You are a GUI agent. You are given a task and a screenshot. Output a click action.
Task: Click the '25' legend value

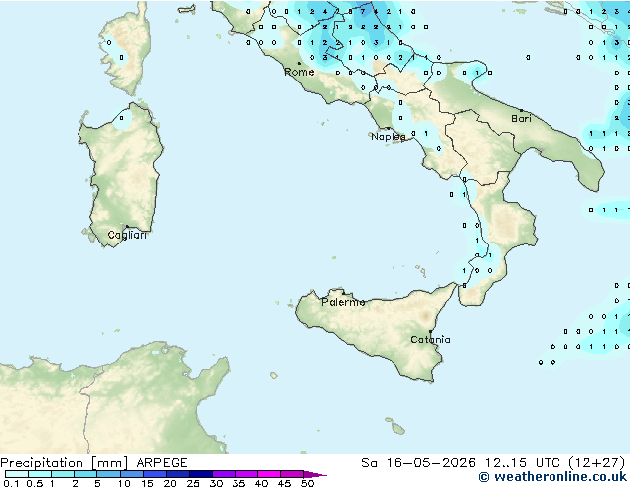[193, 483]
